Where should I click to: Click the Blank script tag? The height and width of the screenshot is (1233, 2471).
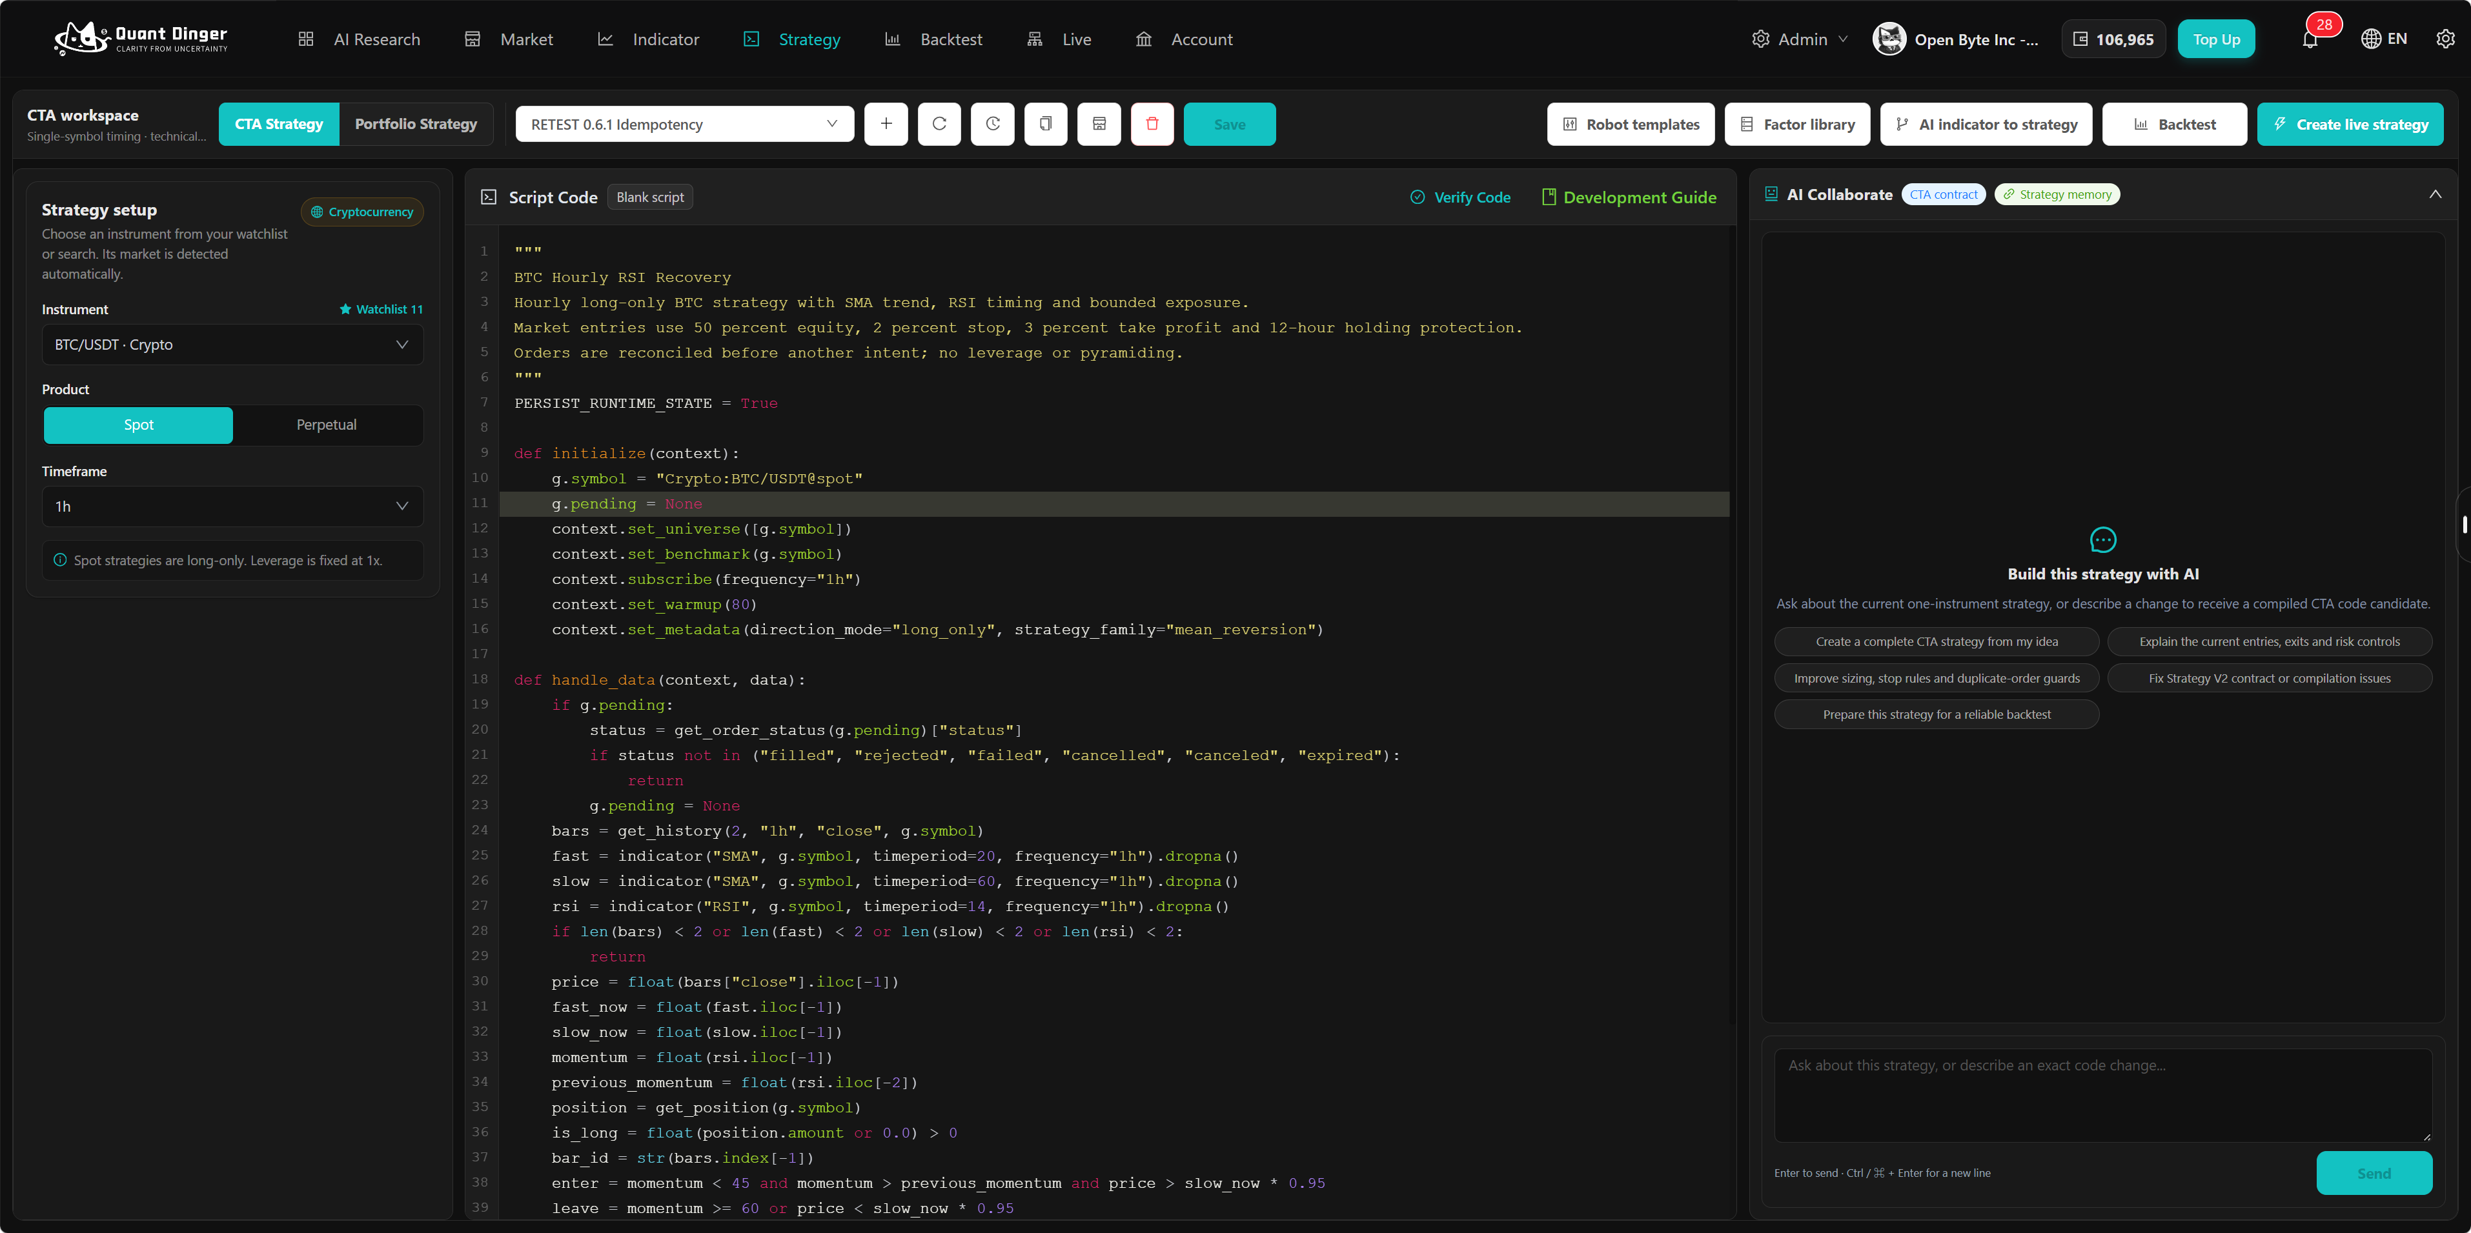(651, 197)
